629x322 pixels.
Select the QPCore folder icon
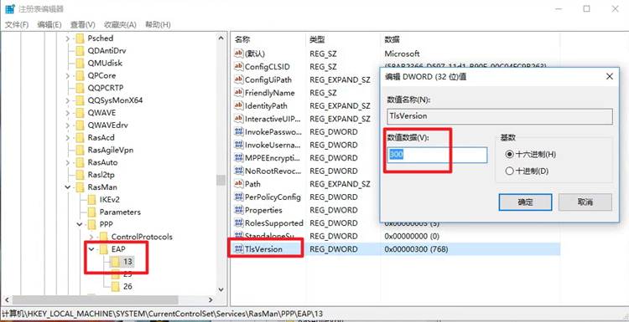(x=80, y=75)
